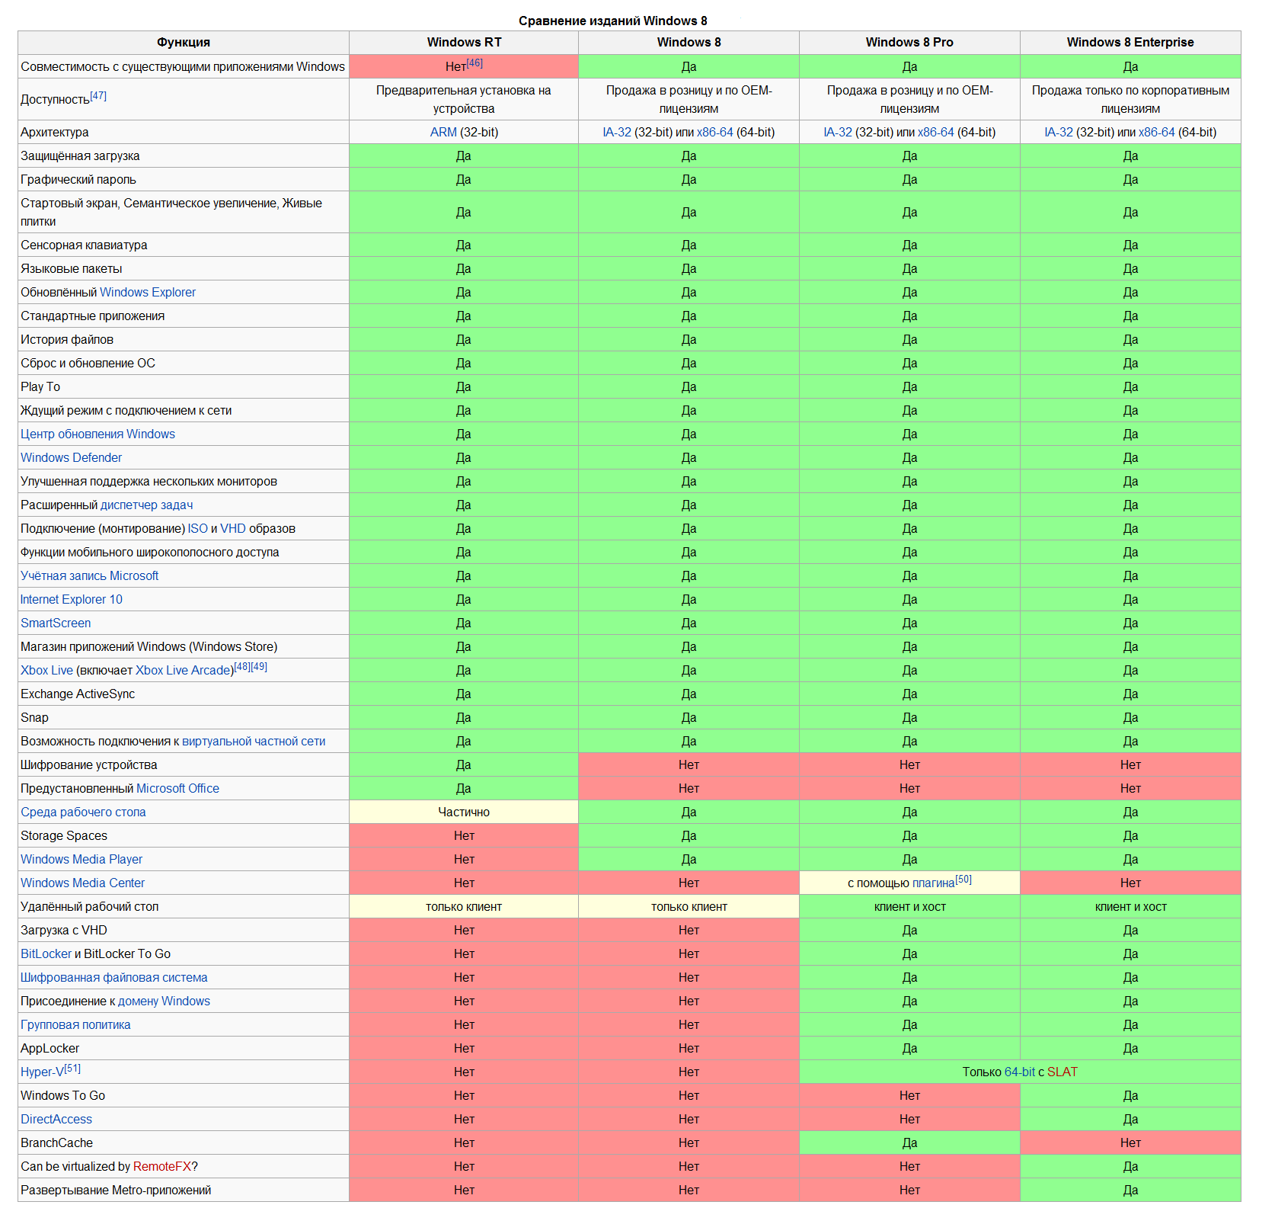Follow виртуальной частной сети link
The height and width of the screenshot is (1221, 1275).
[x=254, y=741]
